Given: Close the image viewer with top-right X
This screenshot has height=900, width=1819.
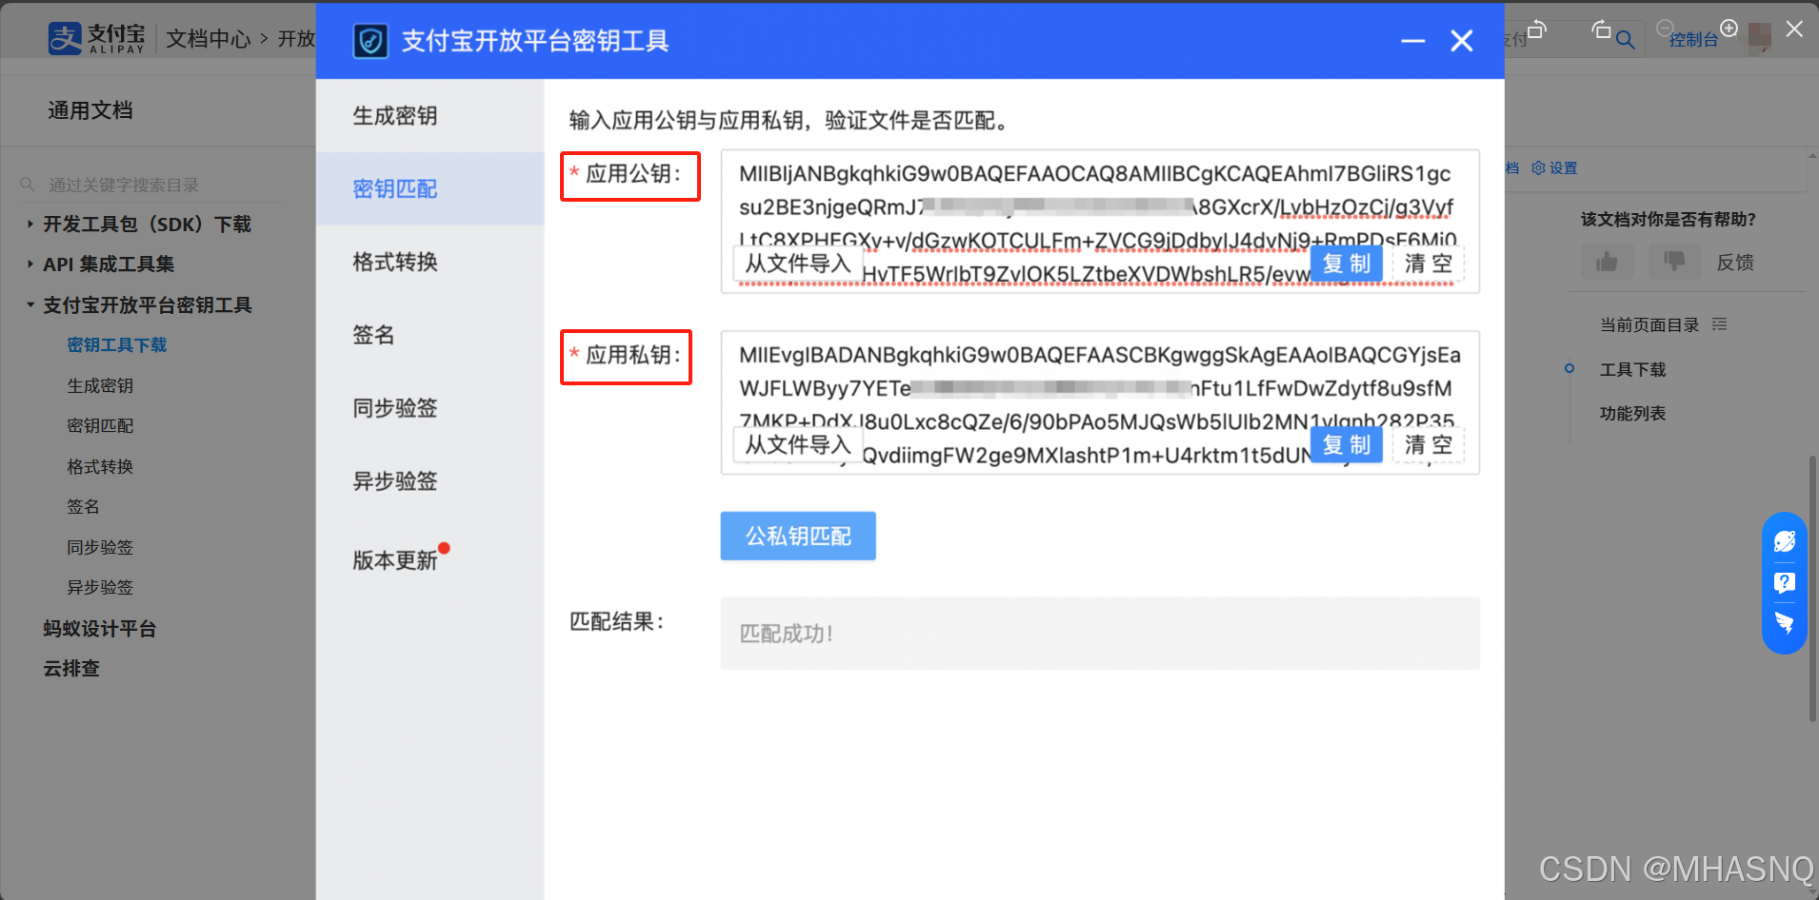Looking at the screenshot, I should [x=1794, y=29].
